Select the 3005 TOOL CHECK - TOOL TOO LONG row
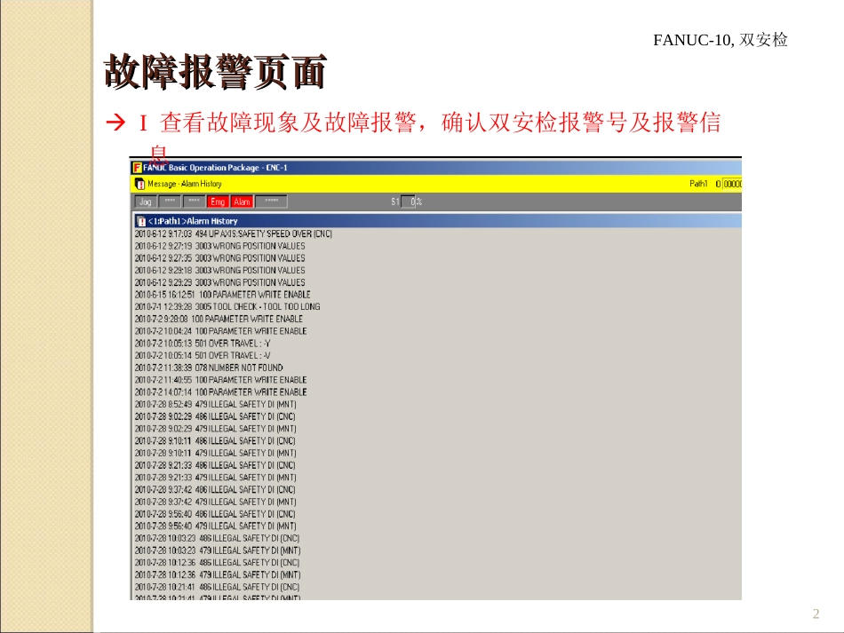The image size is (844, 633). [x=227, y=306]
